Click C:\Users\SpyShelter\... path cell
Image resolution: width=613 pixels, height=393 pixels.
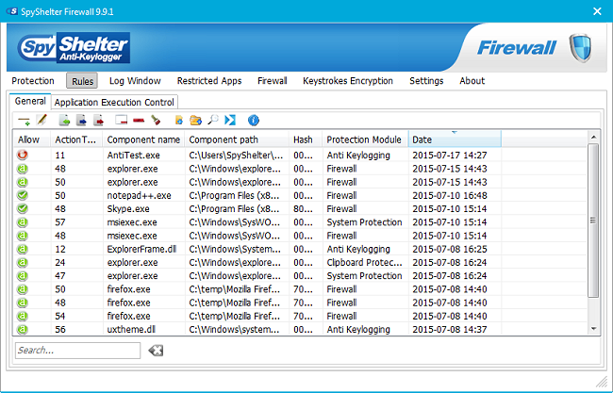pyautogui.click(x=236, y=156)
